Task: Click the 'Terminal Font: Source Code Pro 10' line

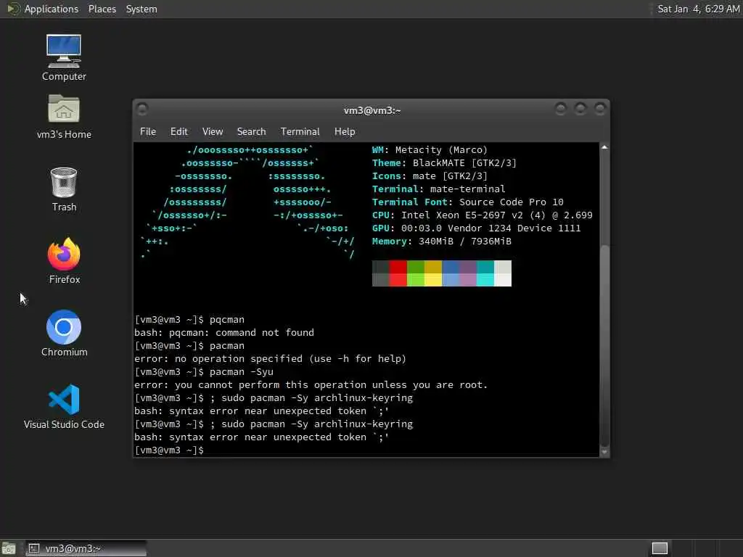Action: point(468,202)
